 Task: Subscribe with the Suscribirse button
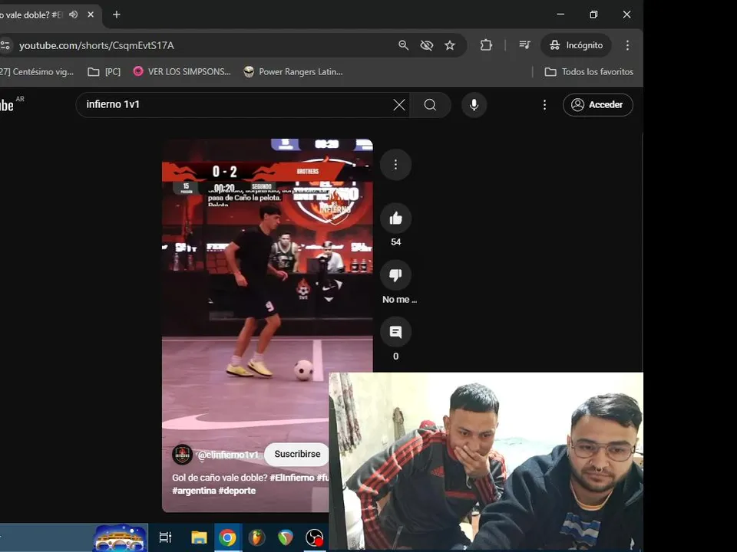[x=297, y=454]
